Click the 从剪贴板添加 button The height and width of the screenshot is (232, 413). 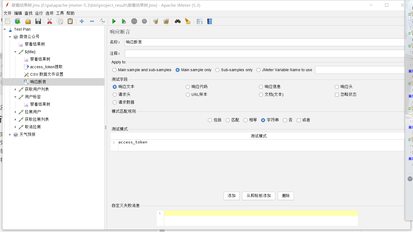258,196
